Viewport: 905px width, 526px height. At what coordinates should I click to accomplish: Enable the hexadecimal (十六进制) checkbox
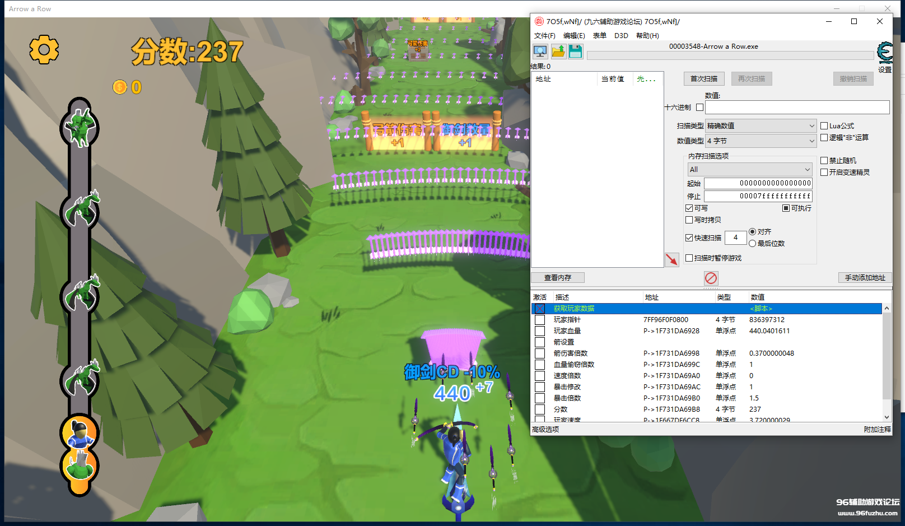point(699,108)
